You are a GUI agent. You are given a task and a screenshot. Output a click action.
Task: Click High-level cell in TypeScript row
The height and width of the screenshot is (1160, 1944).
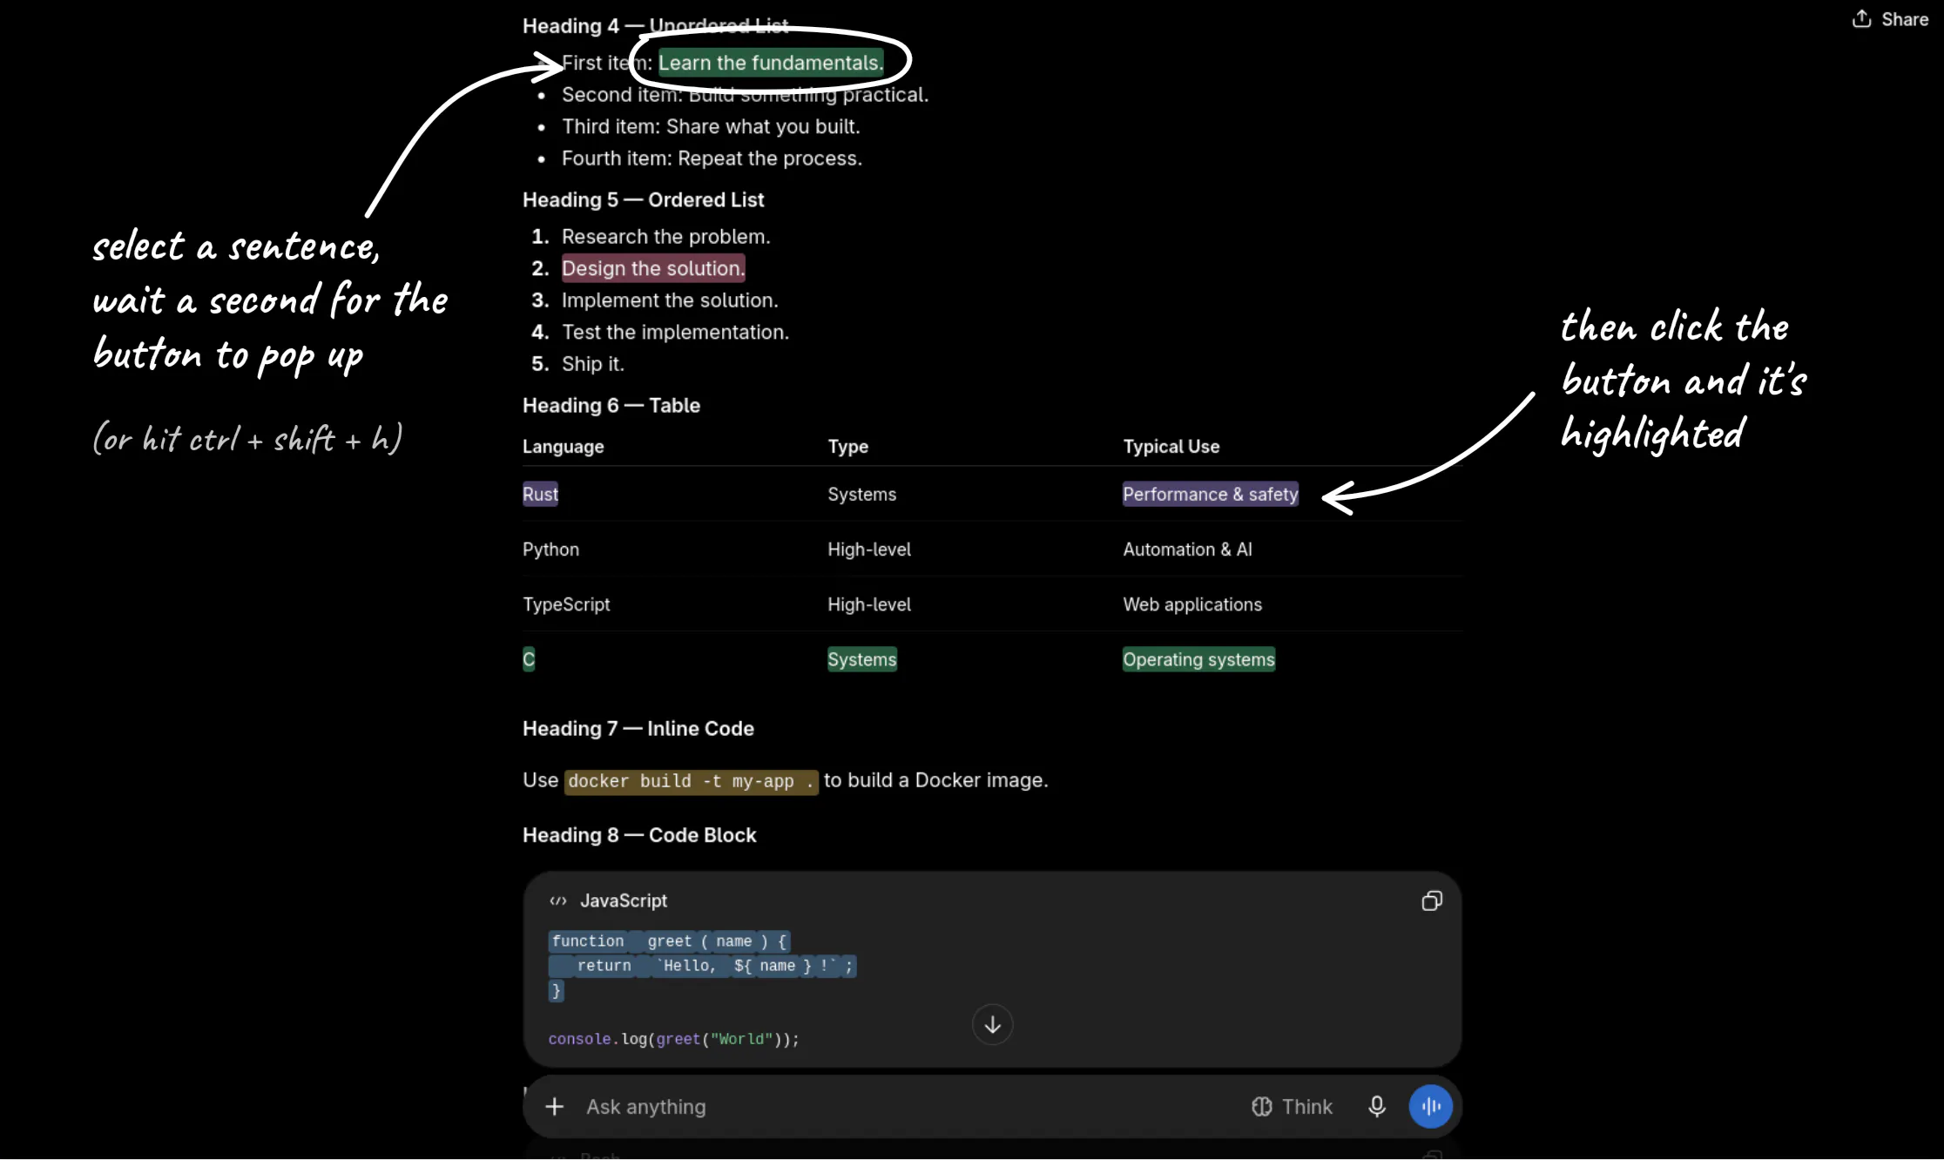click(x=868, y=604)
